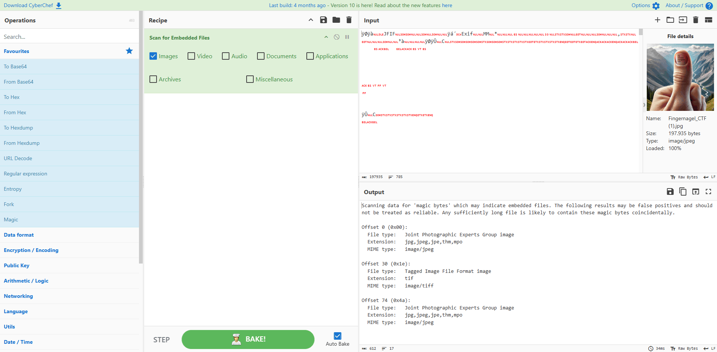Click the operations search field
This screenshot has height=352, width=717.
click(x=69, y=37)
